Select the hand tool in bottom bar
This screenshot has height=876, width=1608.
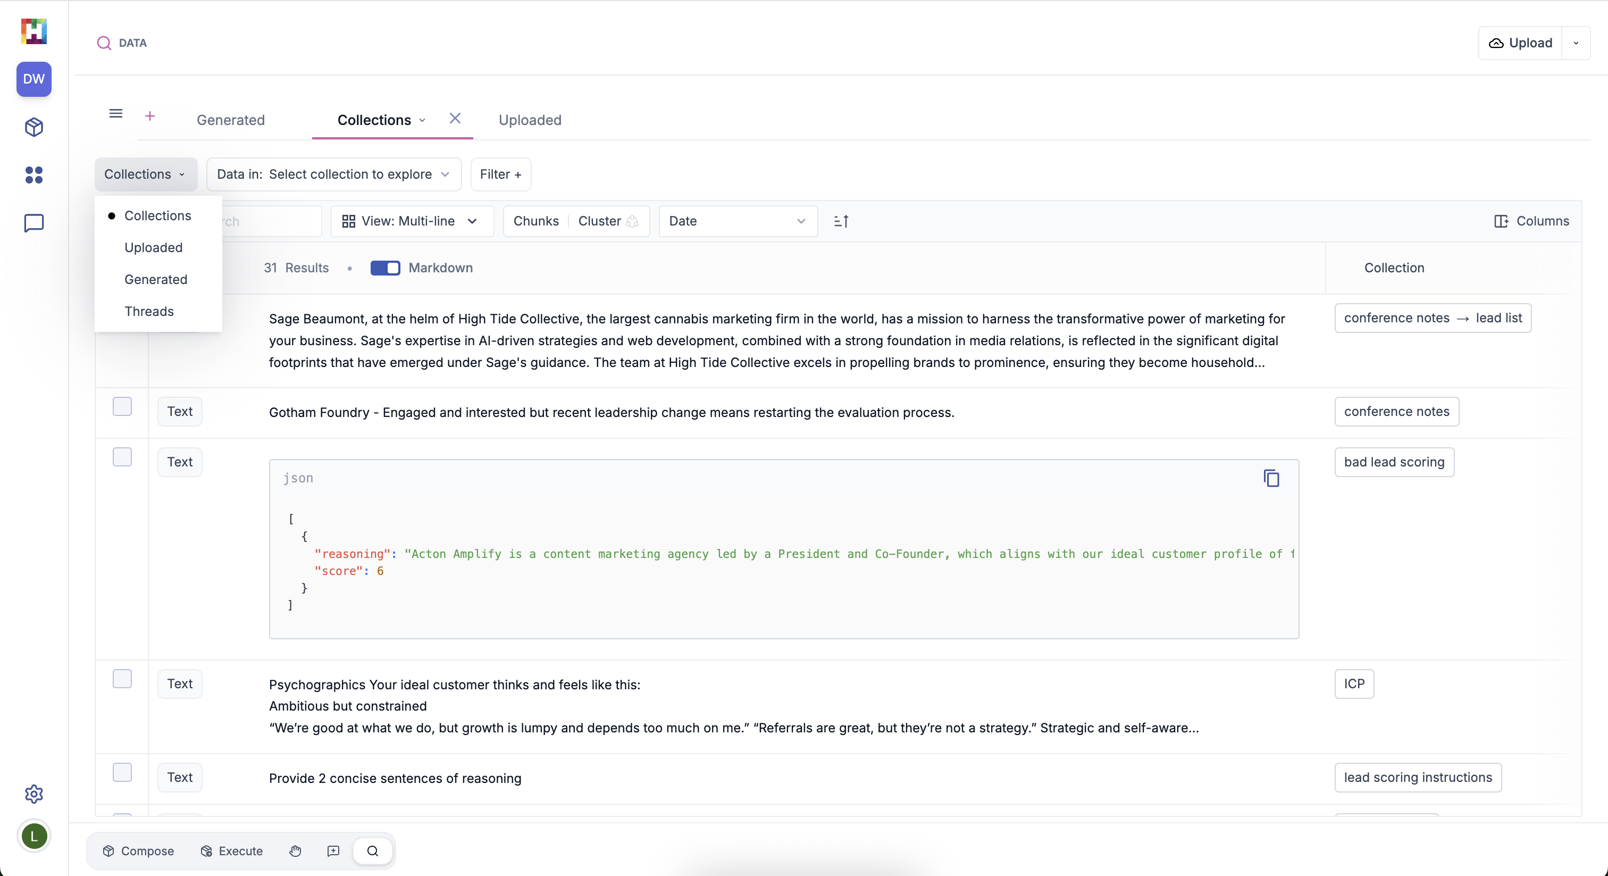pos(295,851)
